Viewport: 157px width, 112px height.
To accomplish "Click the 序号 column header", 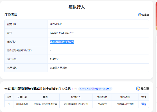I will point(9,97).
